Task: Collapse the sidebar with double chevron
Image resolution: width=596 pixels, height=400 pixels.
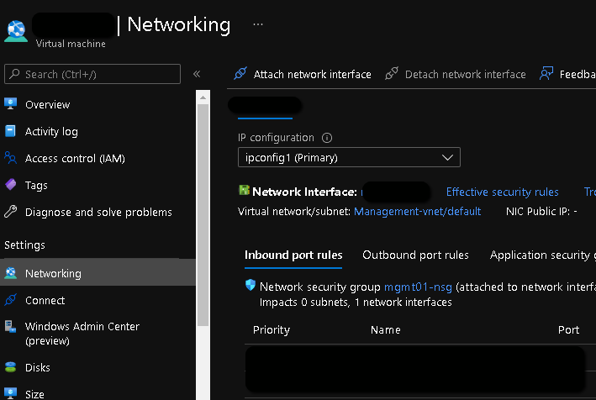Action: click(197, 74)
